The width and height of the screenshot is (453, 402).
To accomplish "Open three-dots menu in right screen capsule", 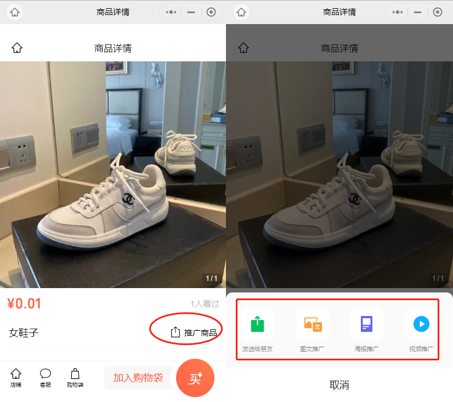I will pos(398,12).
